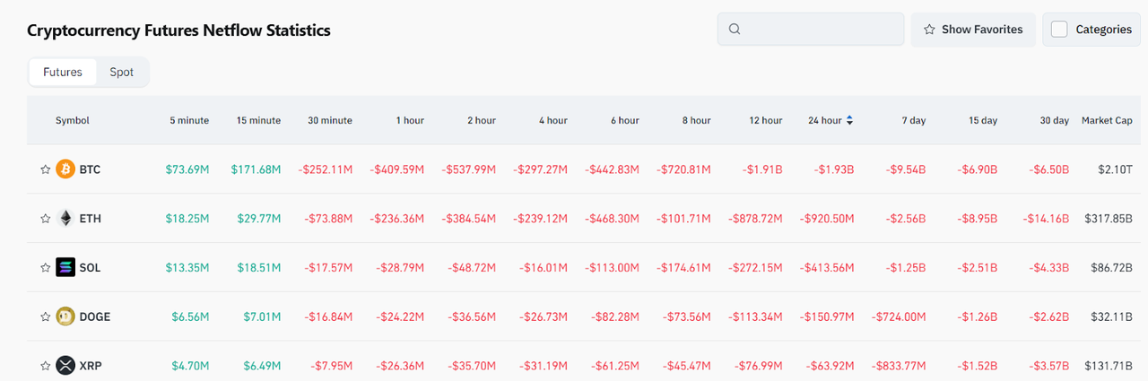The height and width of the screenshot is (381, 1148).
Task: Click the Dogecoin logo icon
Action: [x=65, y=316]
